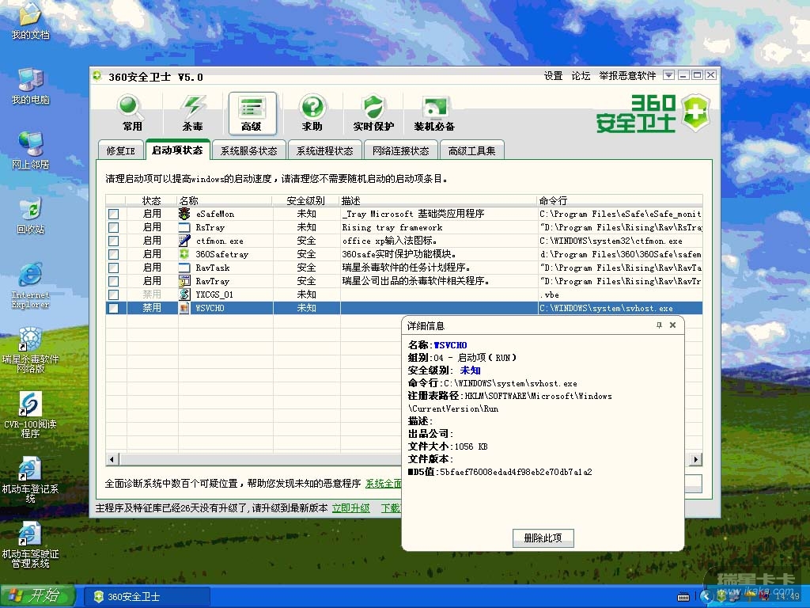The image size is (810, 608).
Task: Switch to the 高级工具集 tab
Action: tap(471, 151)
